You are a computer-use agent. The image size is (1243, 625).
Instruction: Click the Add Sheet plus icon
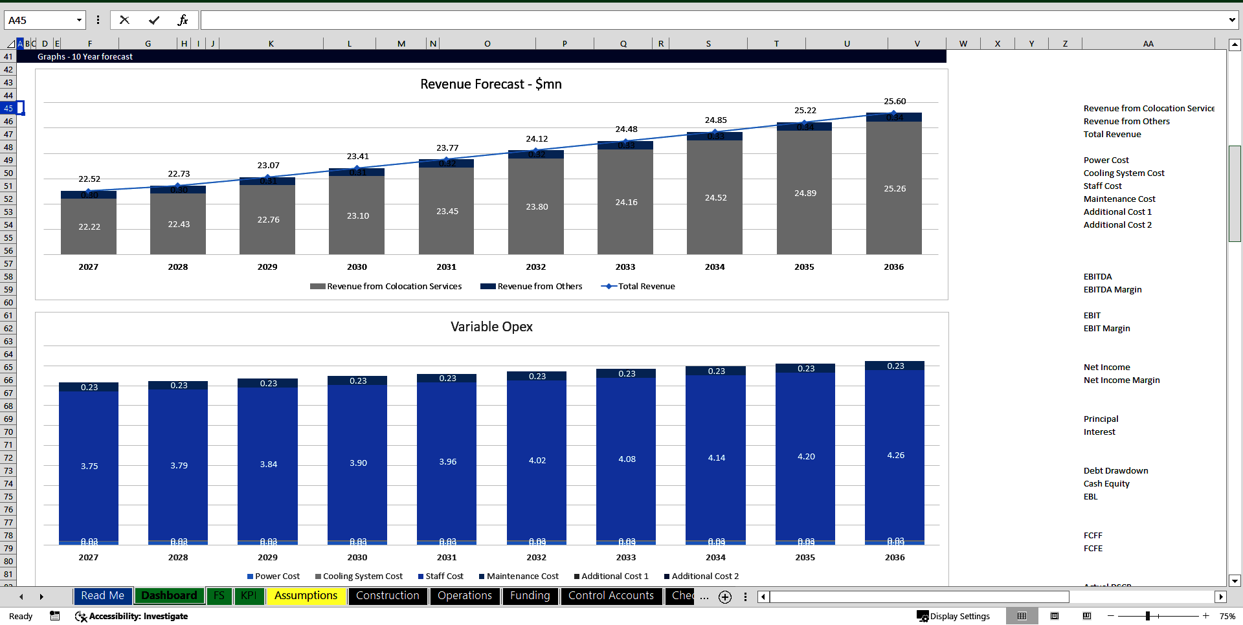(x=724, y=597)
